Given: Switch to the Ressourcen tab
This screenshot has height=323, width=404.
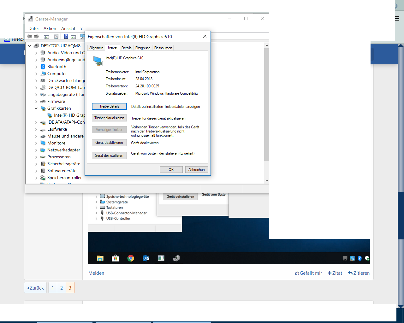Looking at the screenshot, I should [x=163, y=48].
